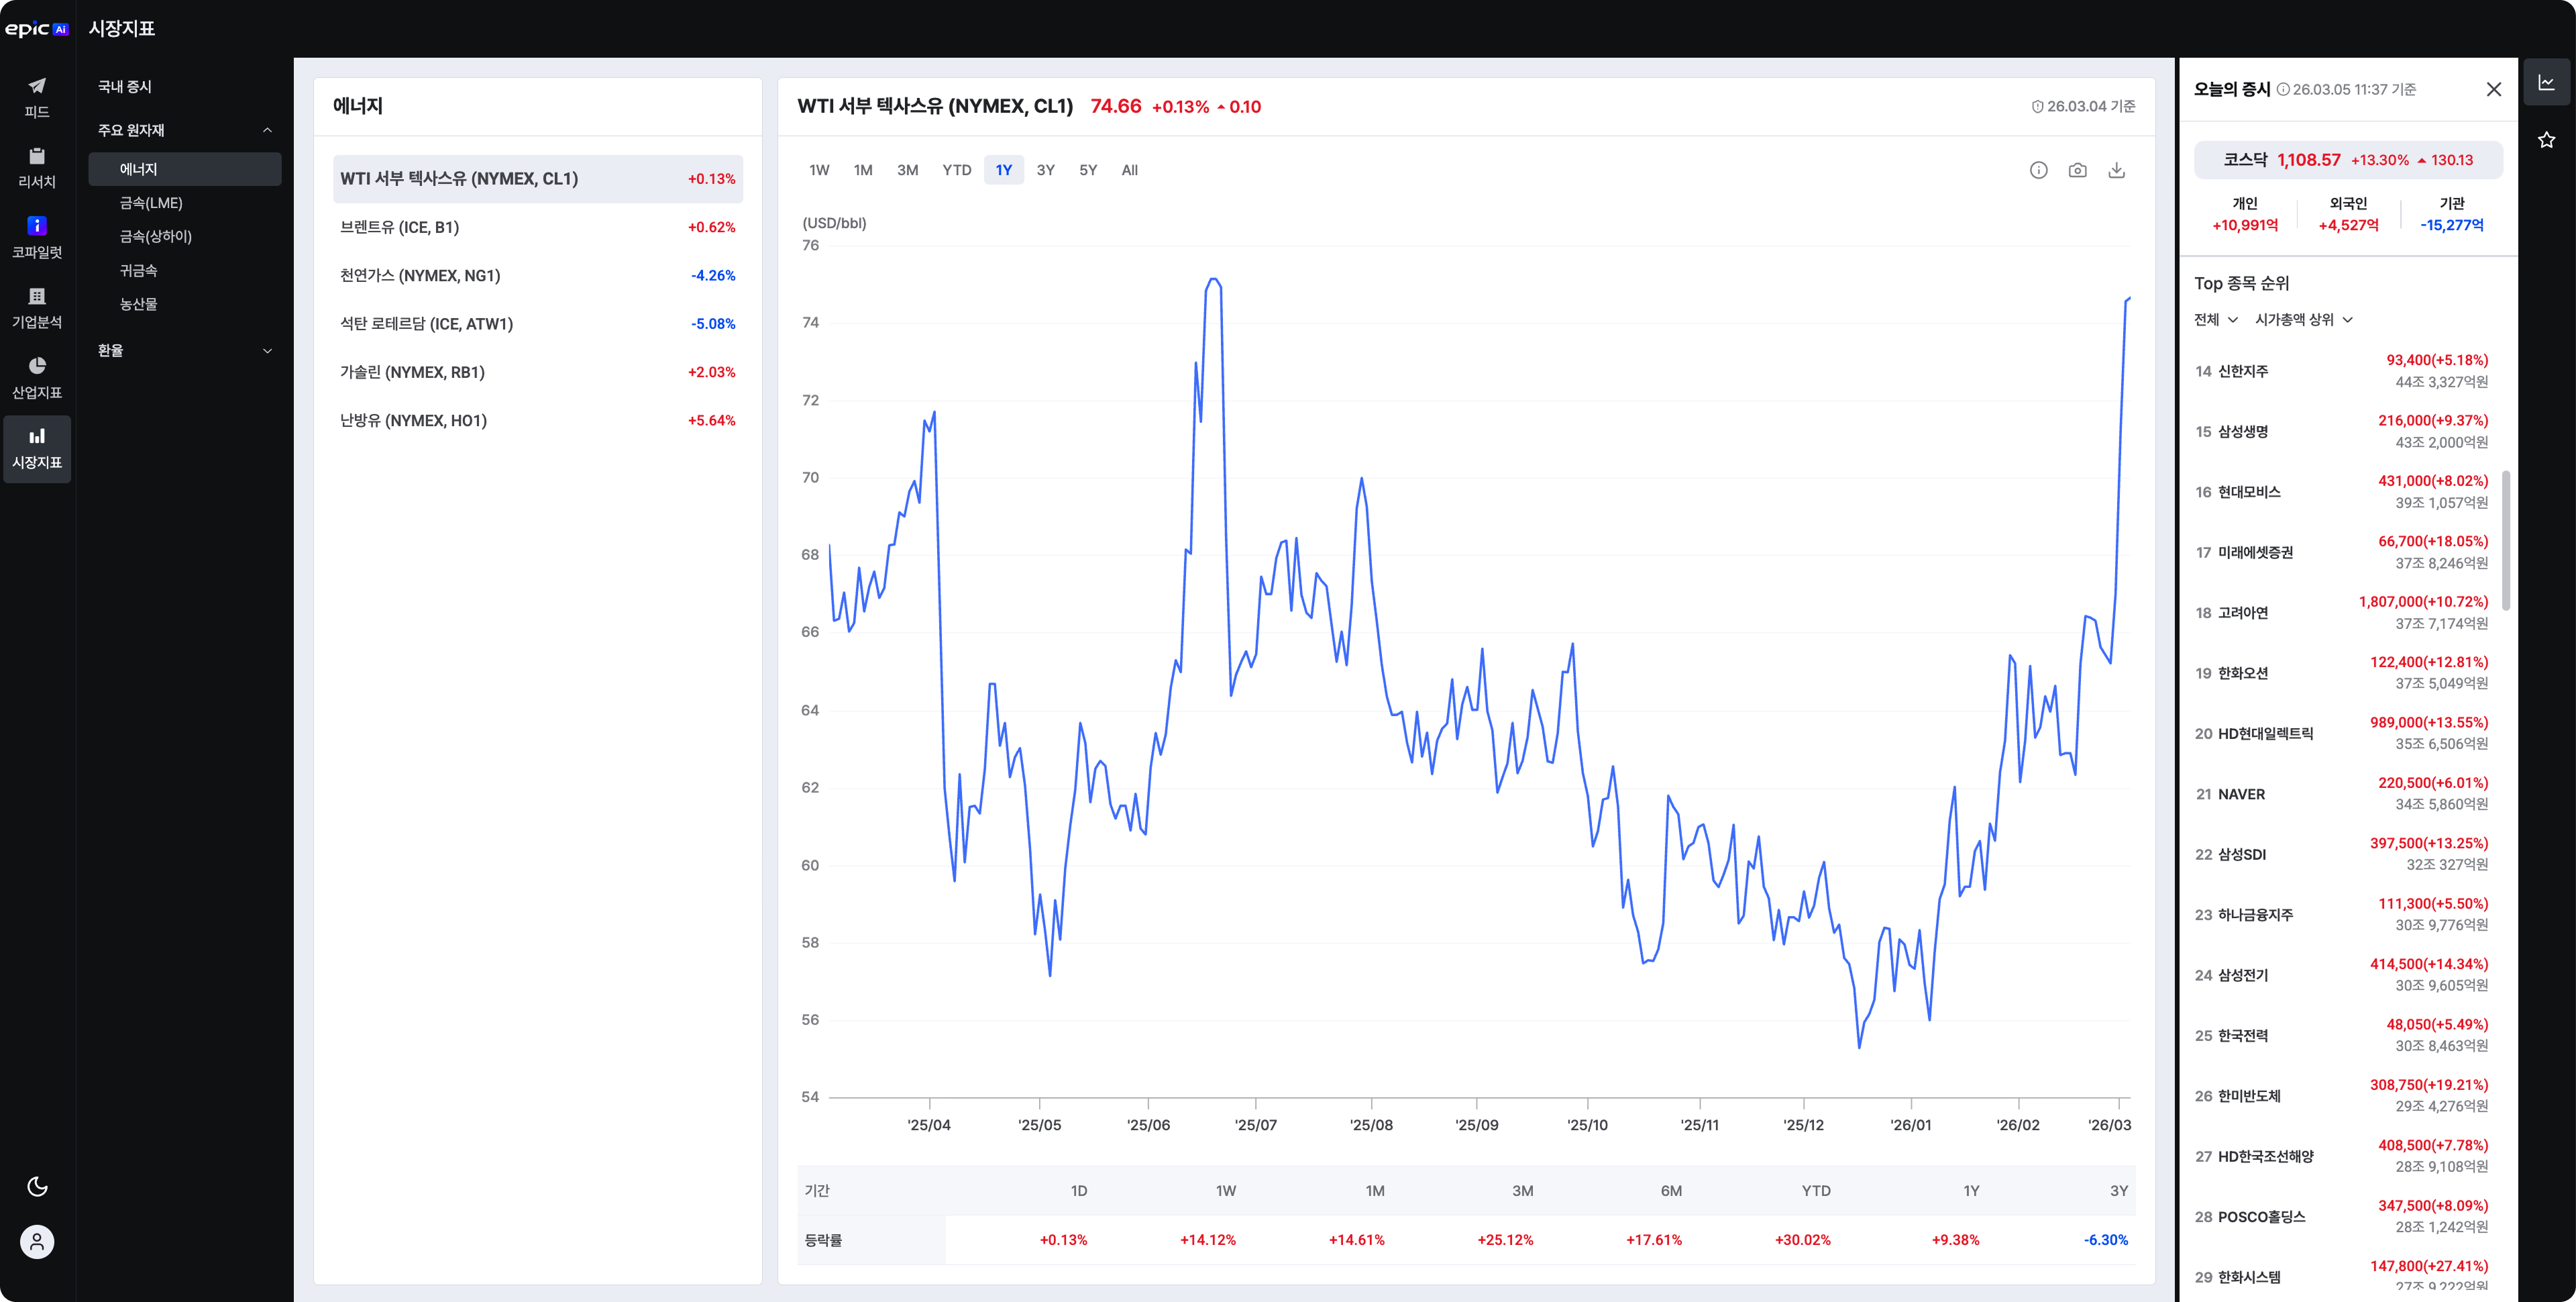Select the 3M chart period
The height and width of the screenshot is (1302, 2576).
click(x=907, y=170)
